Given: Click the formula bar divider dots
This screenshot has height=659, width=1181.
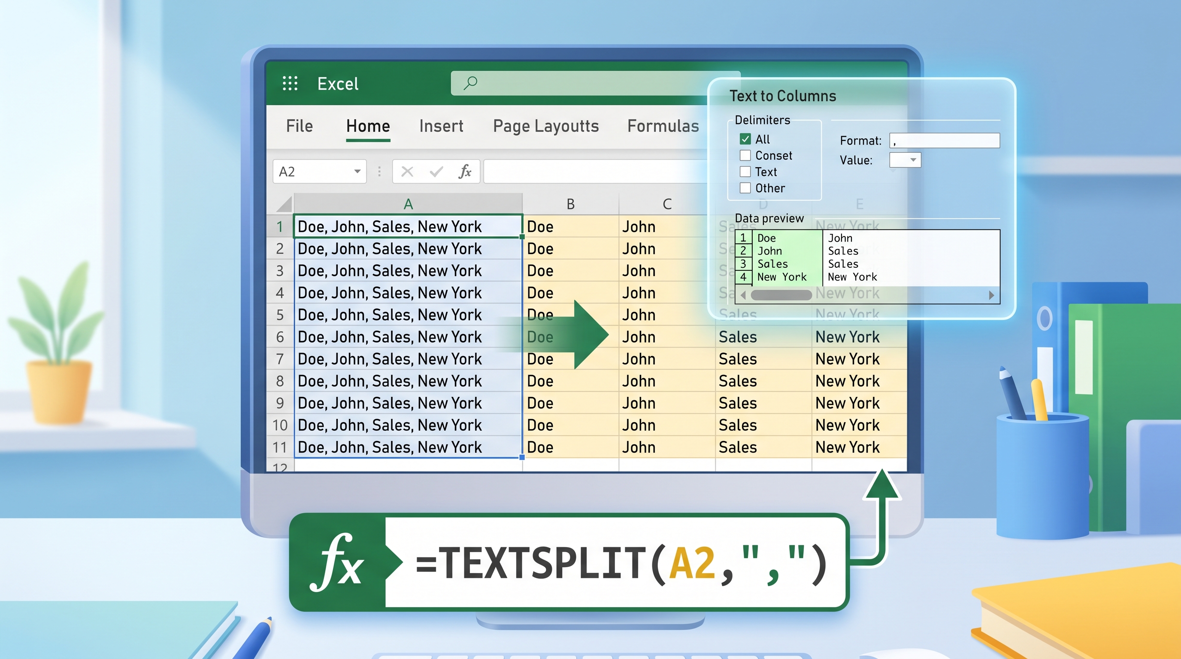Looking at the screenshot, I should (379, 171).
